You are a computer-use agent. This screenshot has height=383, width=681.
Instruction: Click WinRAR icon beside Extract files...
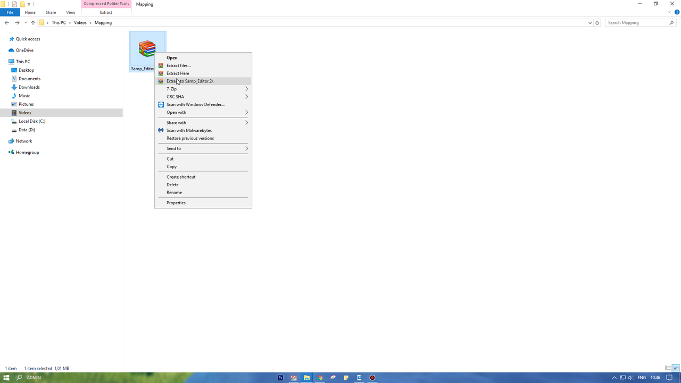coord(161,65)
